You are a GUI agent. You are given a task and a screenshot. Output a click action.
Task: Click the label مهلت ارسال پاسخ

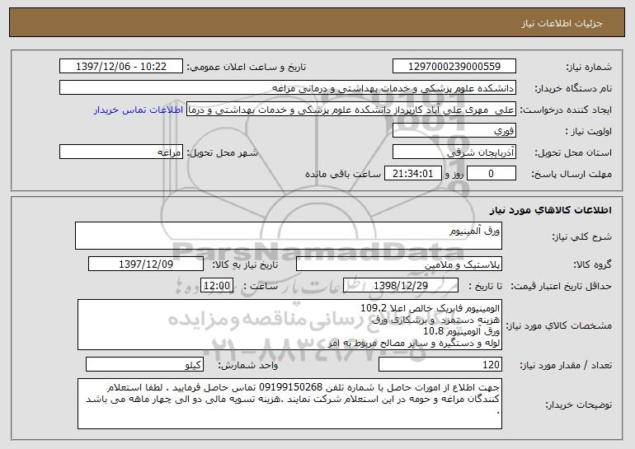[571, 174]
